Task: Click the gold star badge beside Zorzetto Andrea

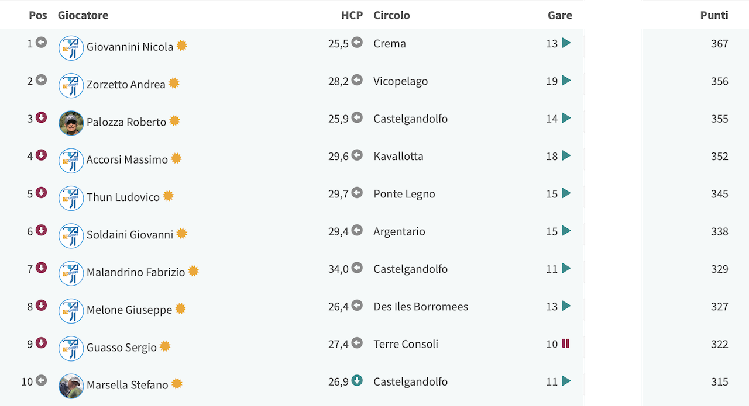Action: click(174, 84)
